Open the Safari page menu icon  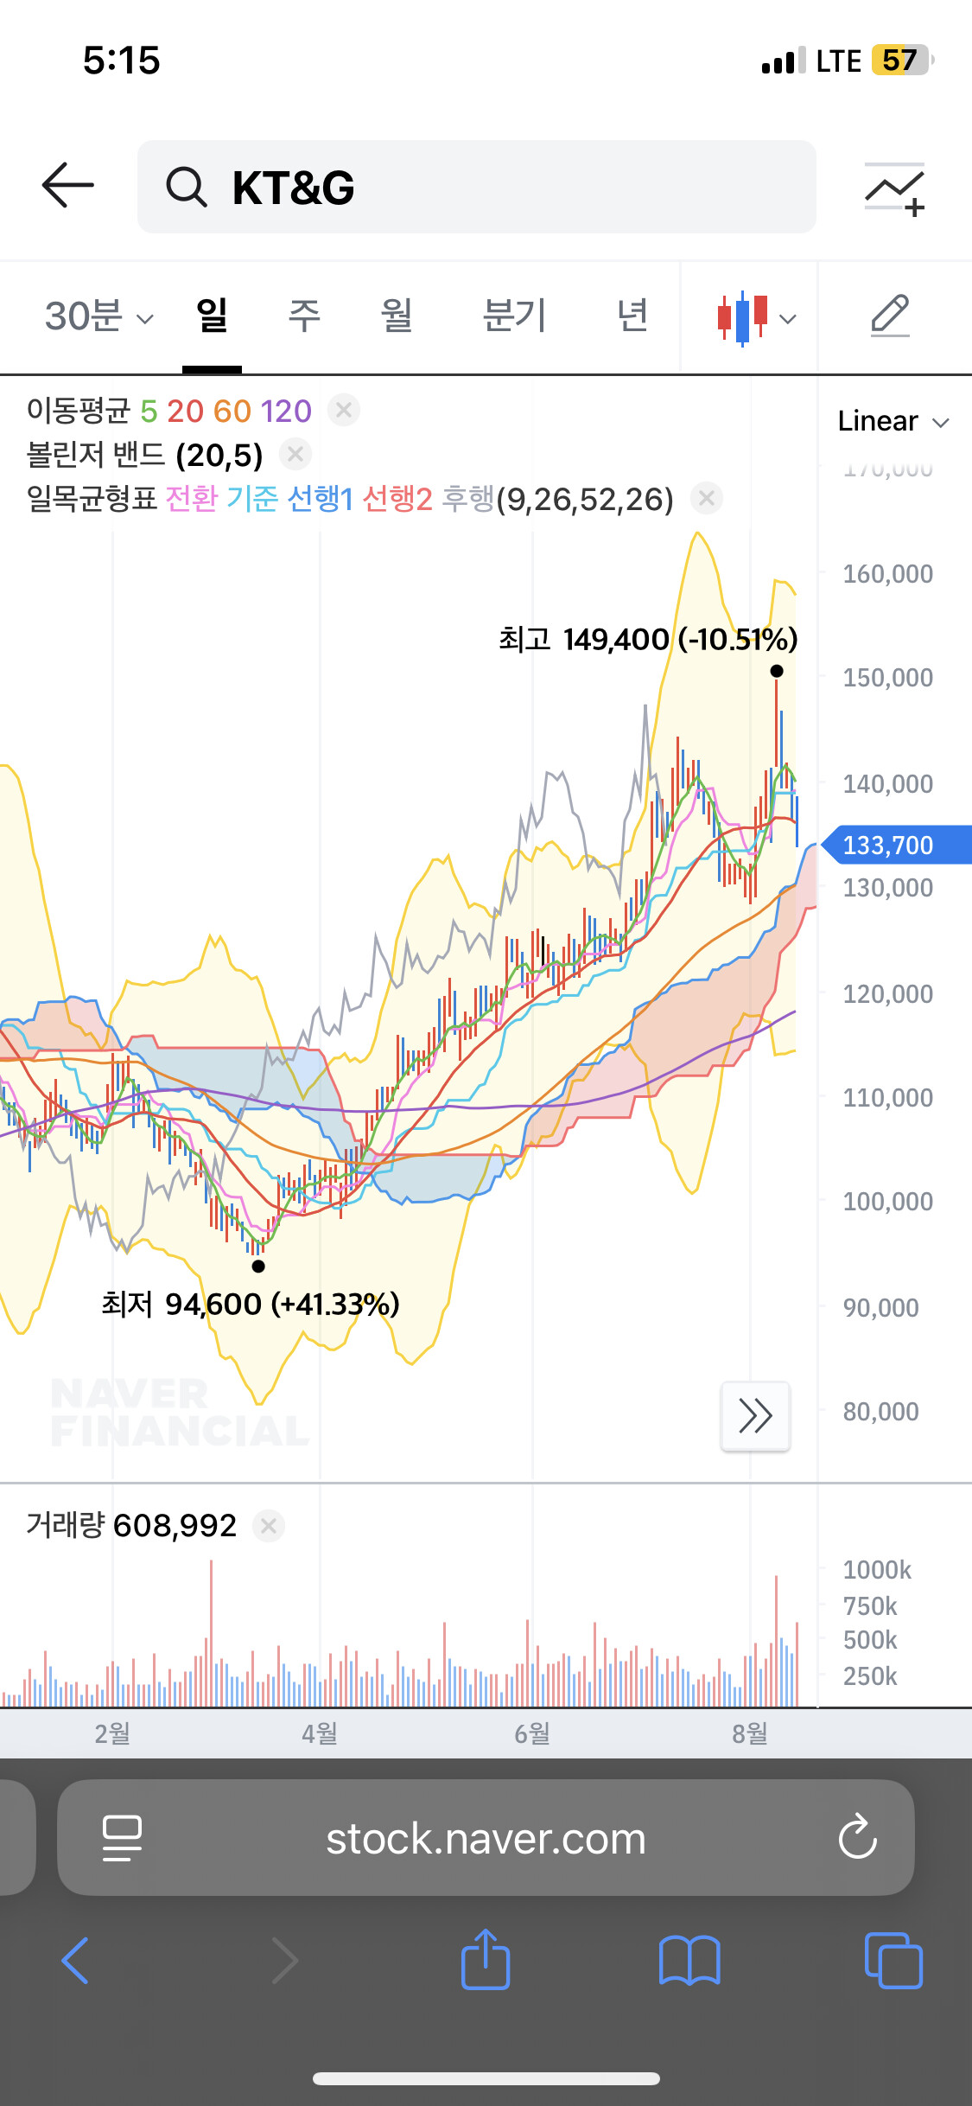(x=122, y=1837)
